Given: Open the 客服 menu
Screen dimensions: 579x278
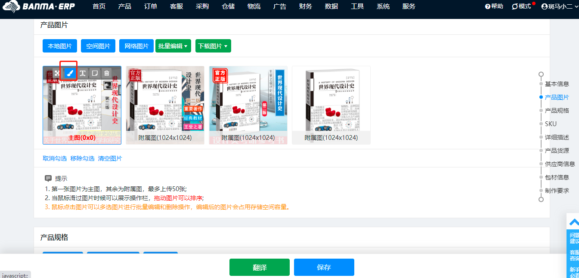Looking at the screenshot, I should (x=176, y=6).
